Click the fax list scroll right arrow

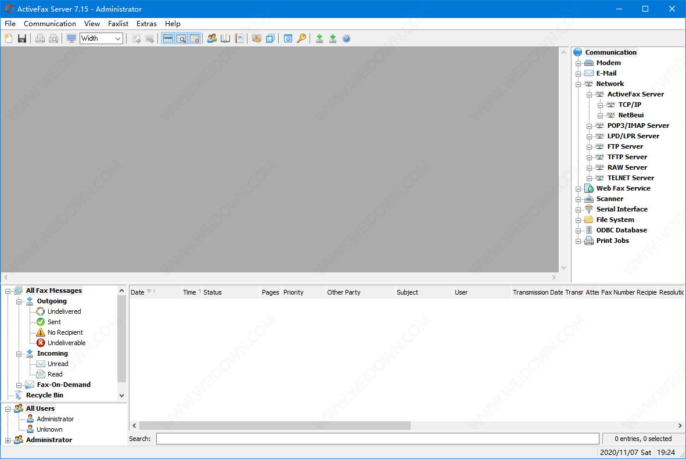pos(680,425)
